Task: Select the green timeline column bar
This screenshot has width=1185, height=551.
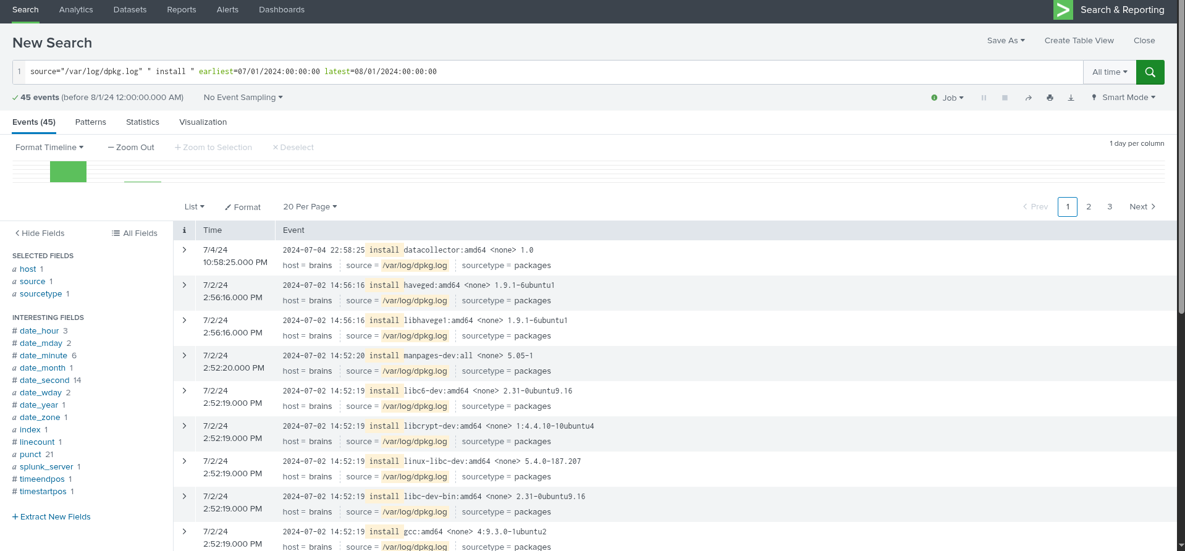Action: point(68,172)
